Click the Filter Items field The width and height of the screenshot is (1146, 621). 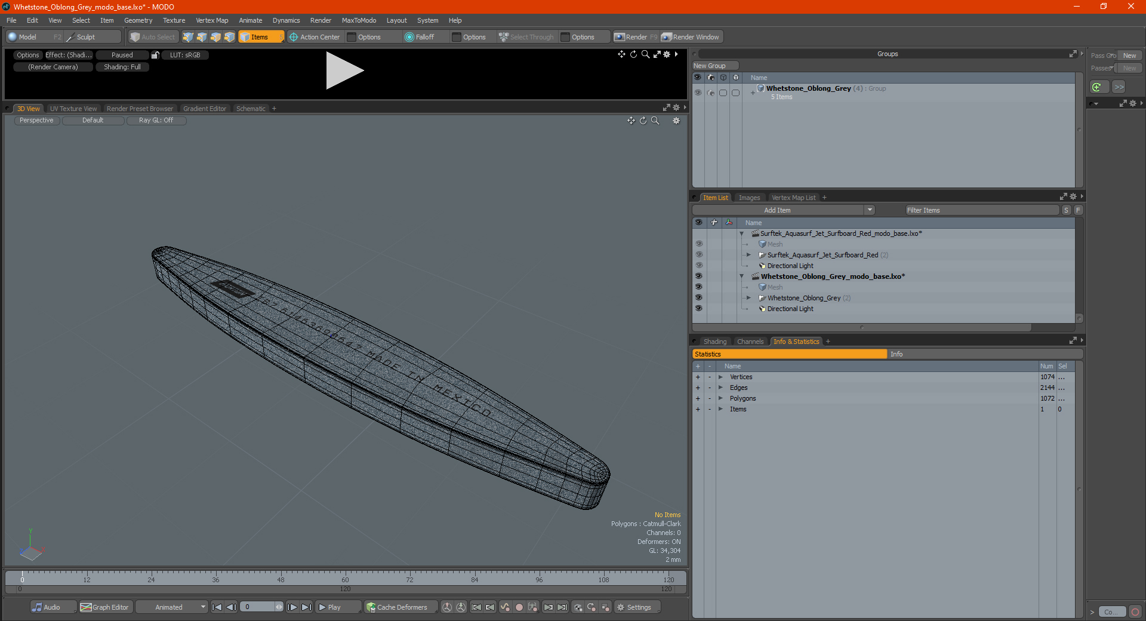(982, 210)
